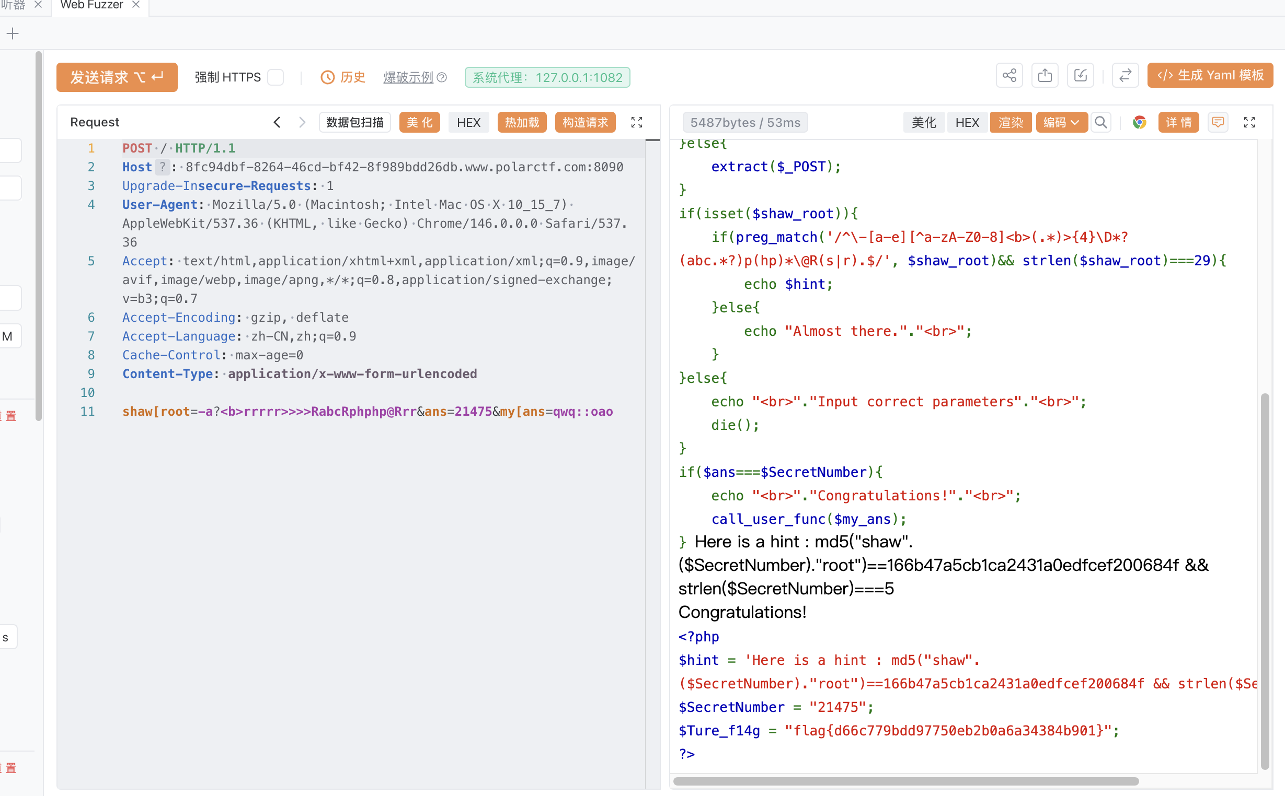Click the Host ? fold tag
Viewport: 1285px width, 796px height.
click(162, 167)
